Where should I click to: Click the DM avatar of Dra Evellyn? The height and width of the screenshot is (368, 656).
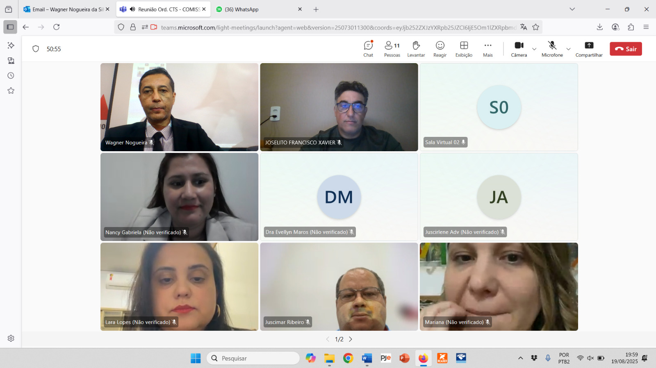339,197
